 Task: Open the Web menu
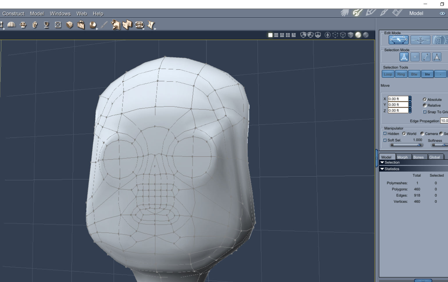[x=82, y=14]
